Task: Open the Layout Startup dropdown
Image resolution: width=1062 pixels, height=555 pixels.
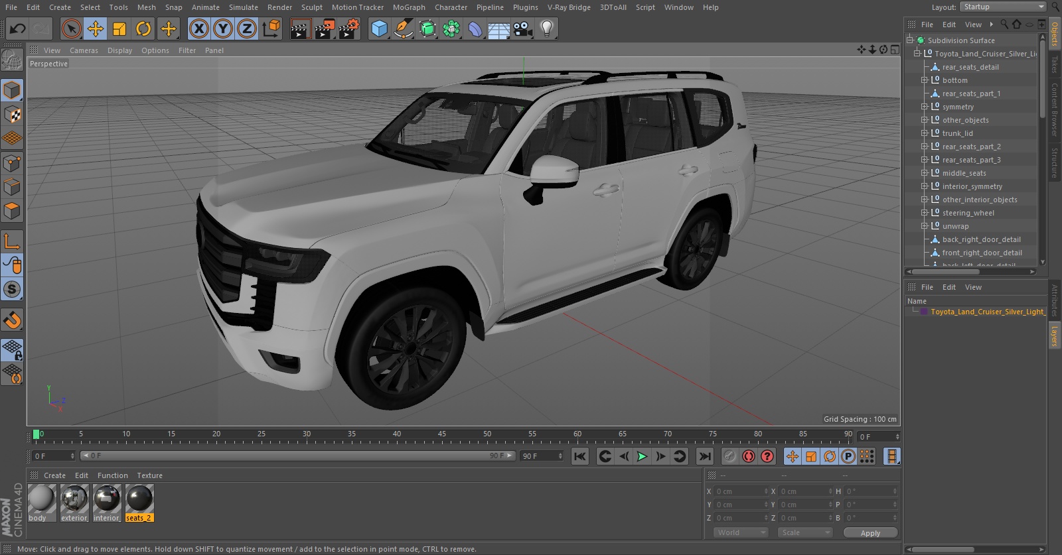Action: tap(1004, 7)
